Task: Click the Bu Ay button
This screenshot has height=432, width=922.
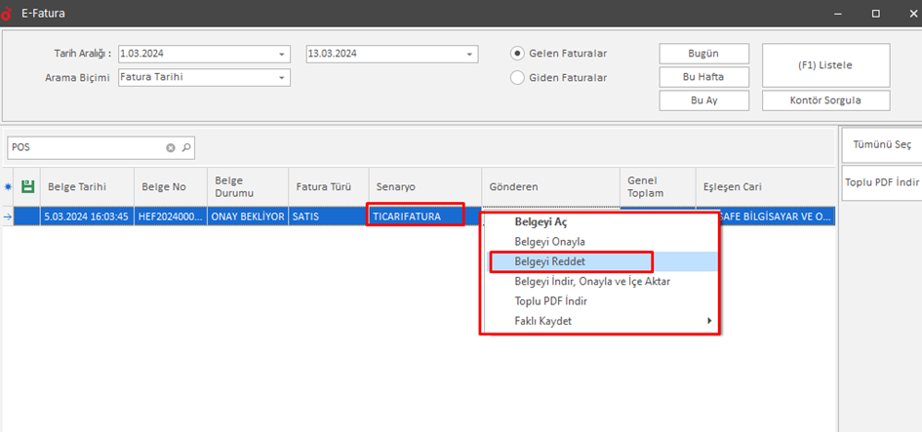Action: click(x=703, y=100)
